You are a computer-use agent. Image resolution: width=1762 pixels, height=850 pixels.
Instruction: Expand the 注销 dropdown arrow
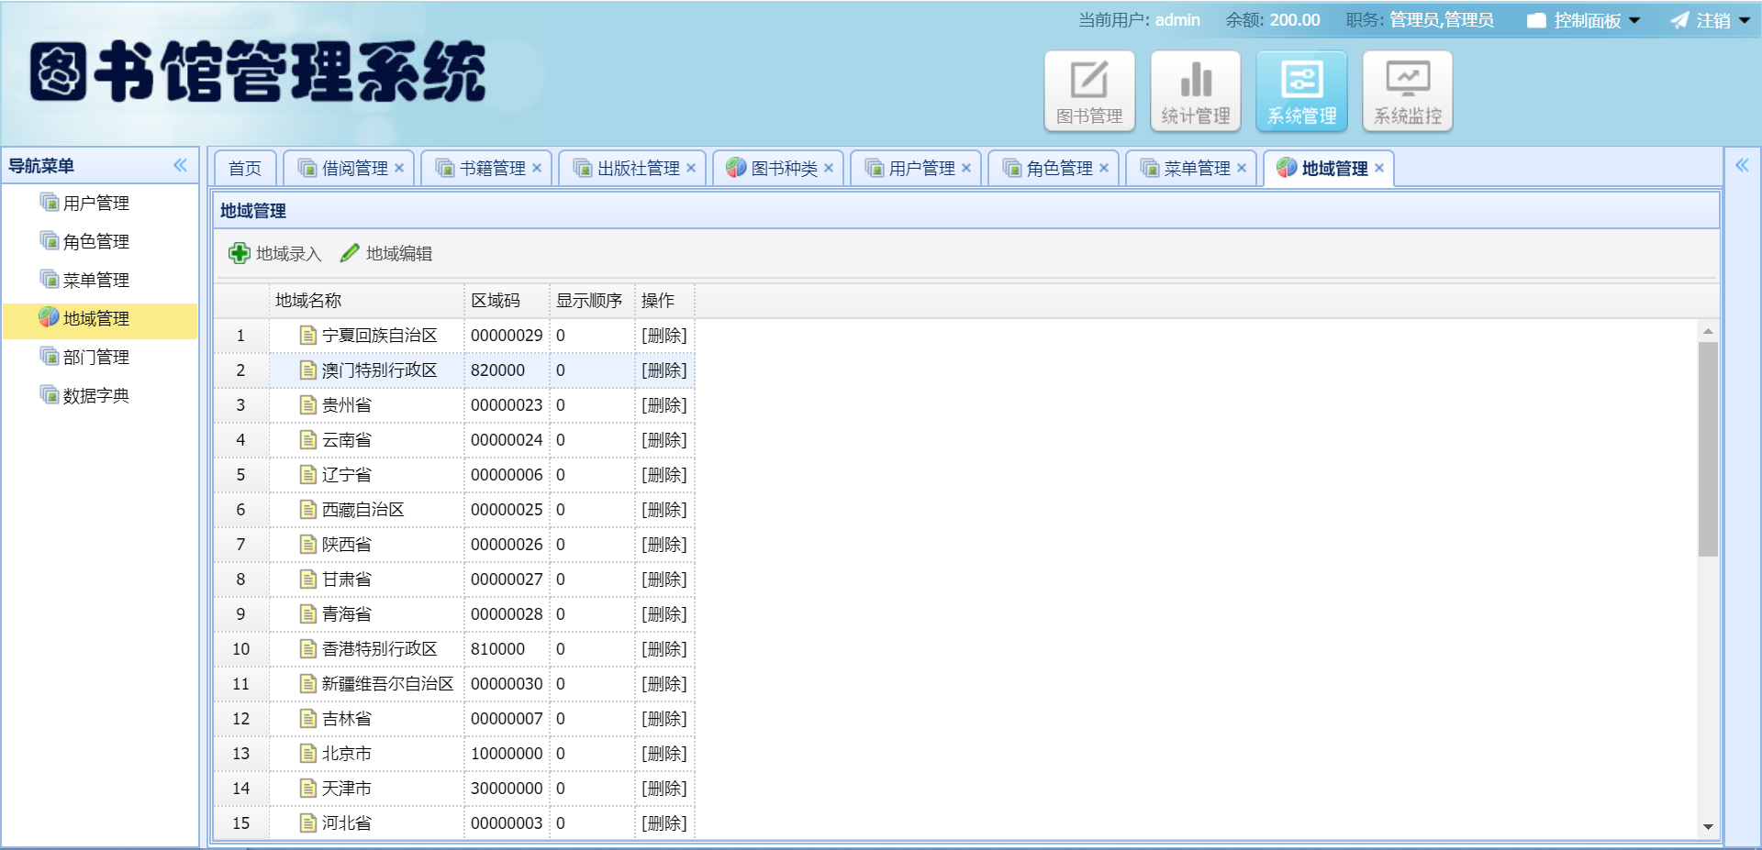tap(1744, 19)
